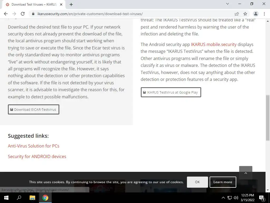Click Learn more about cookies
Viewport: 270px width, 203px height.
pos(223,182)
